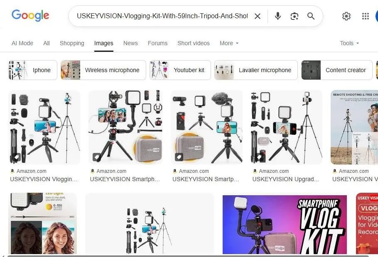The image size is (378, 257).
Task: Clear the search query with the X icon
Action: coord(258,16)
